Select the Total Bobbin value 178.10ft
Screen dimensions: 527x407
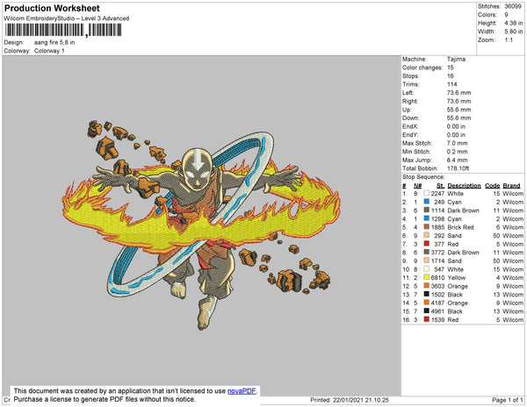pos(458,168)
